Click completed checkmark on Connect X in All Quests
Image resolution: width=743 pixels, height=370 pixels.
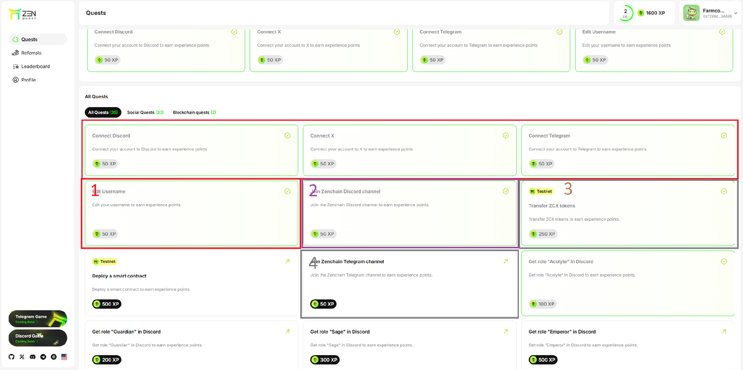coord(505,136)
